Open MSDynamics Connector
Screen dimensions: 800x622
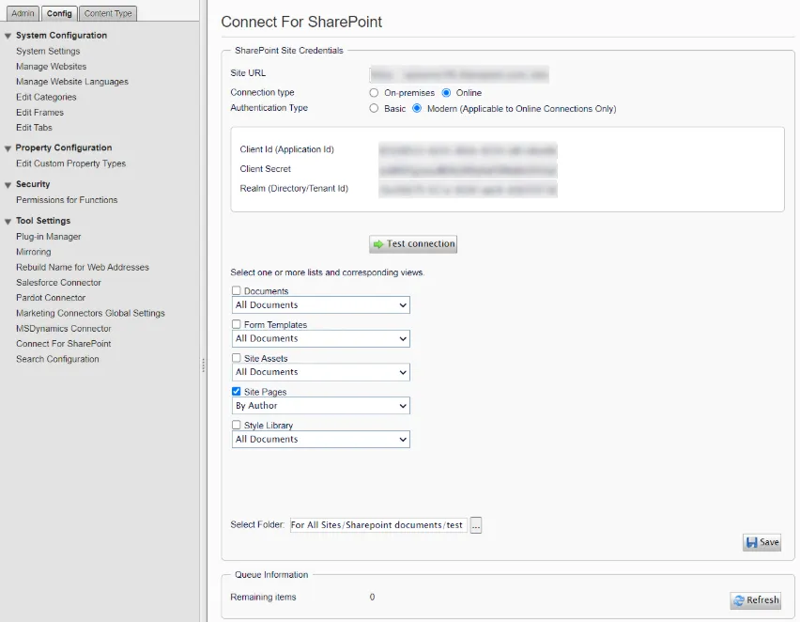[64, 328]
